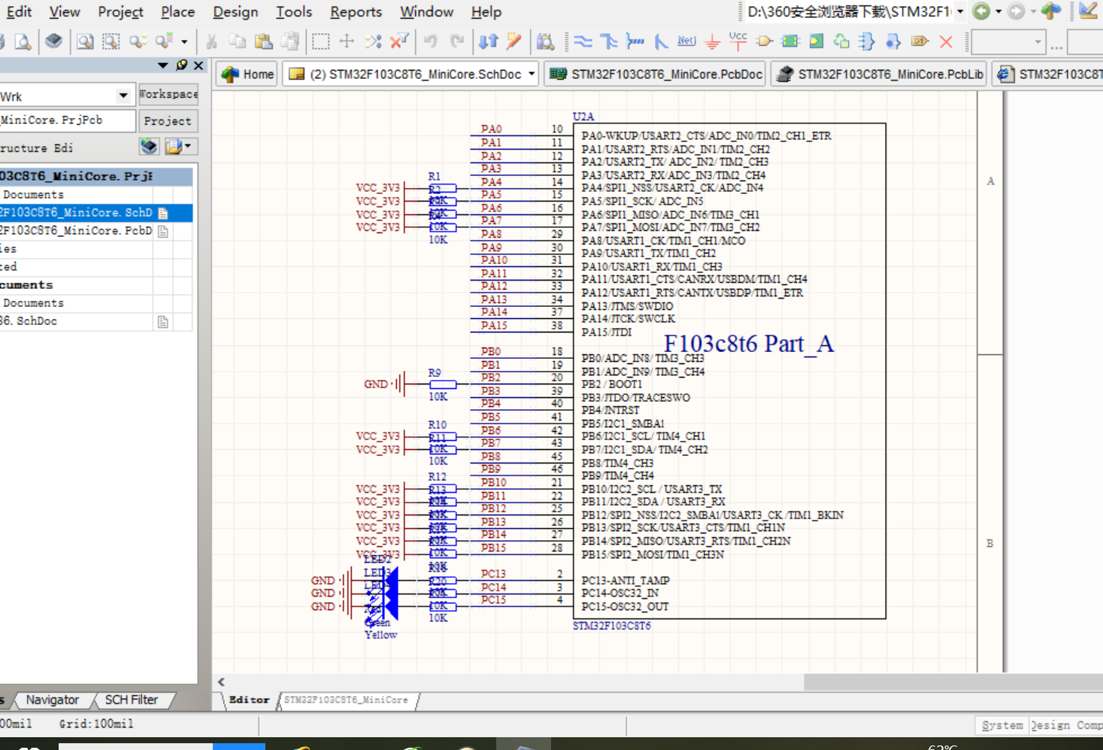
Task: Open the Projects panel options dropdown arrow
Action: click(x=163, y=65)
